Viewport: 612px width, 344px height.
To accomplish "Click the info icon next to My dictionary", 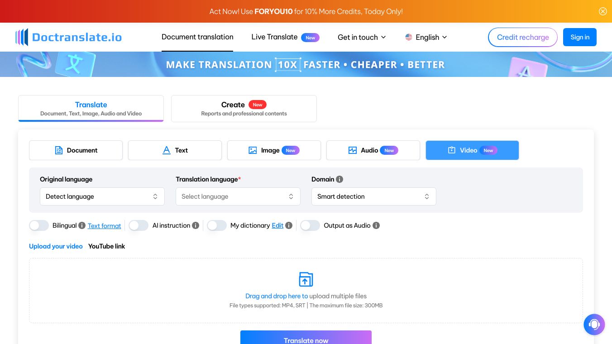I will (289, 225).
